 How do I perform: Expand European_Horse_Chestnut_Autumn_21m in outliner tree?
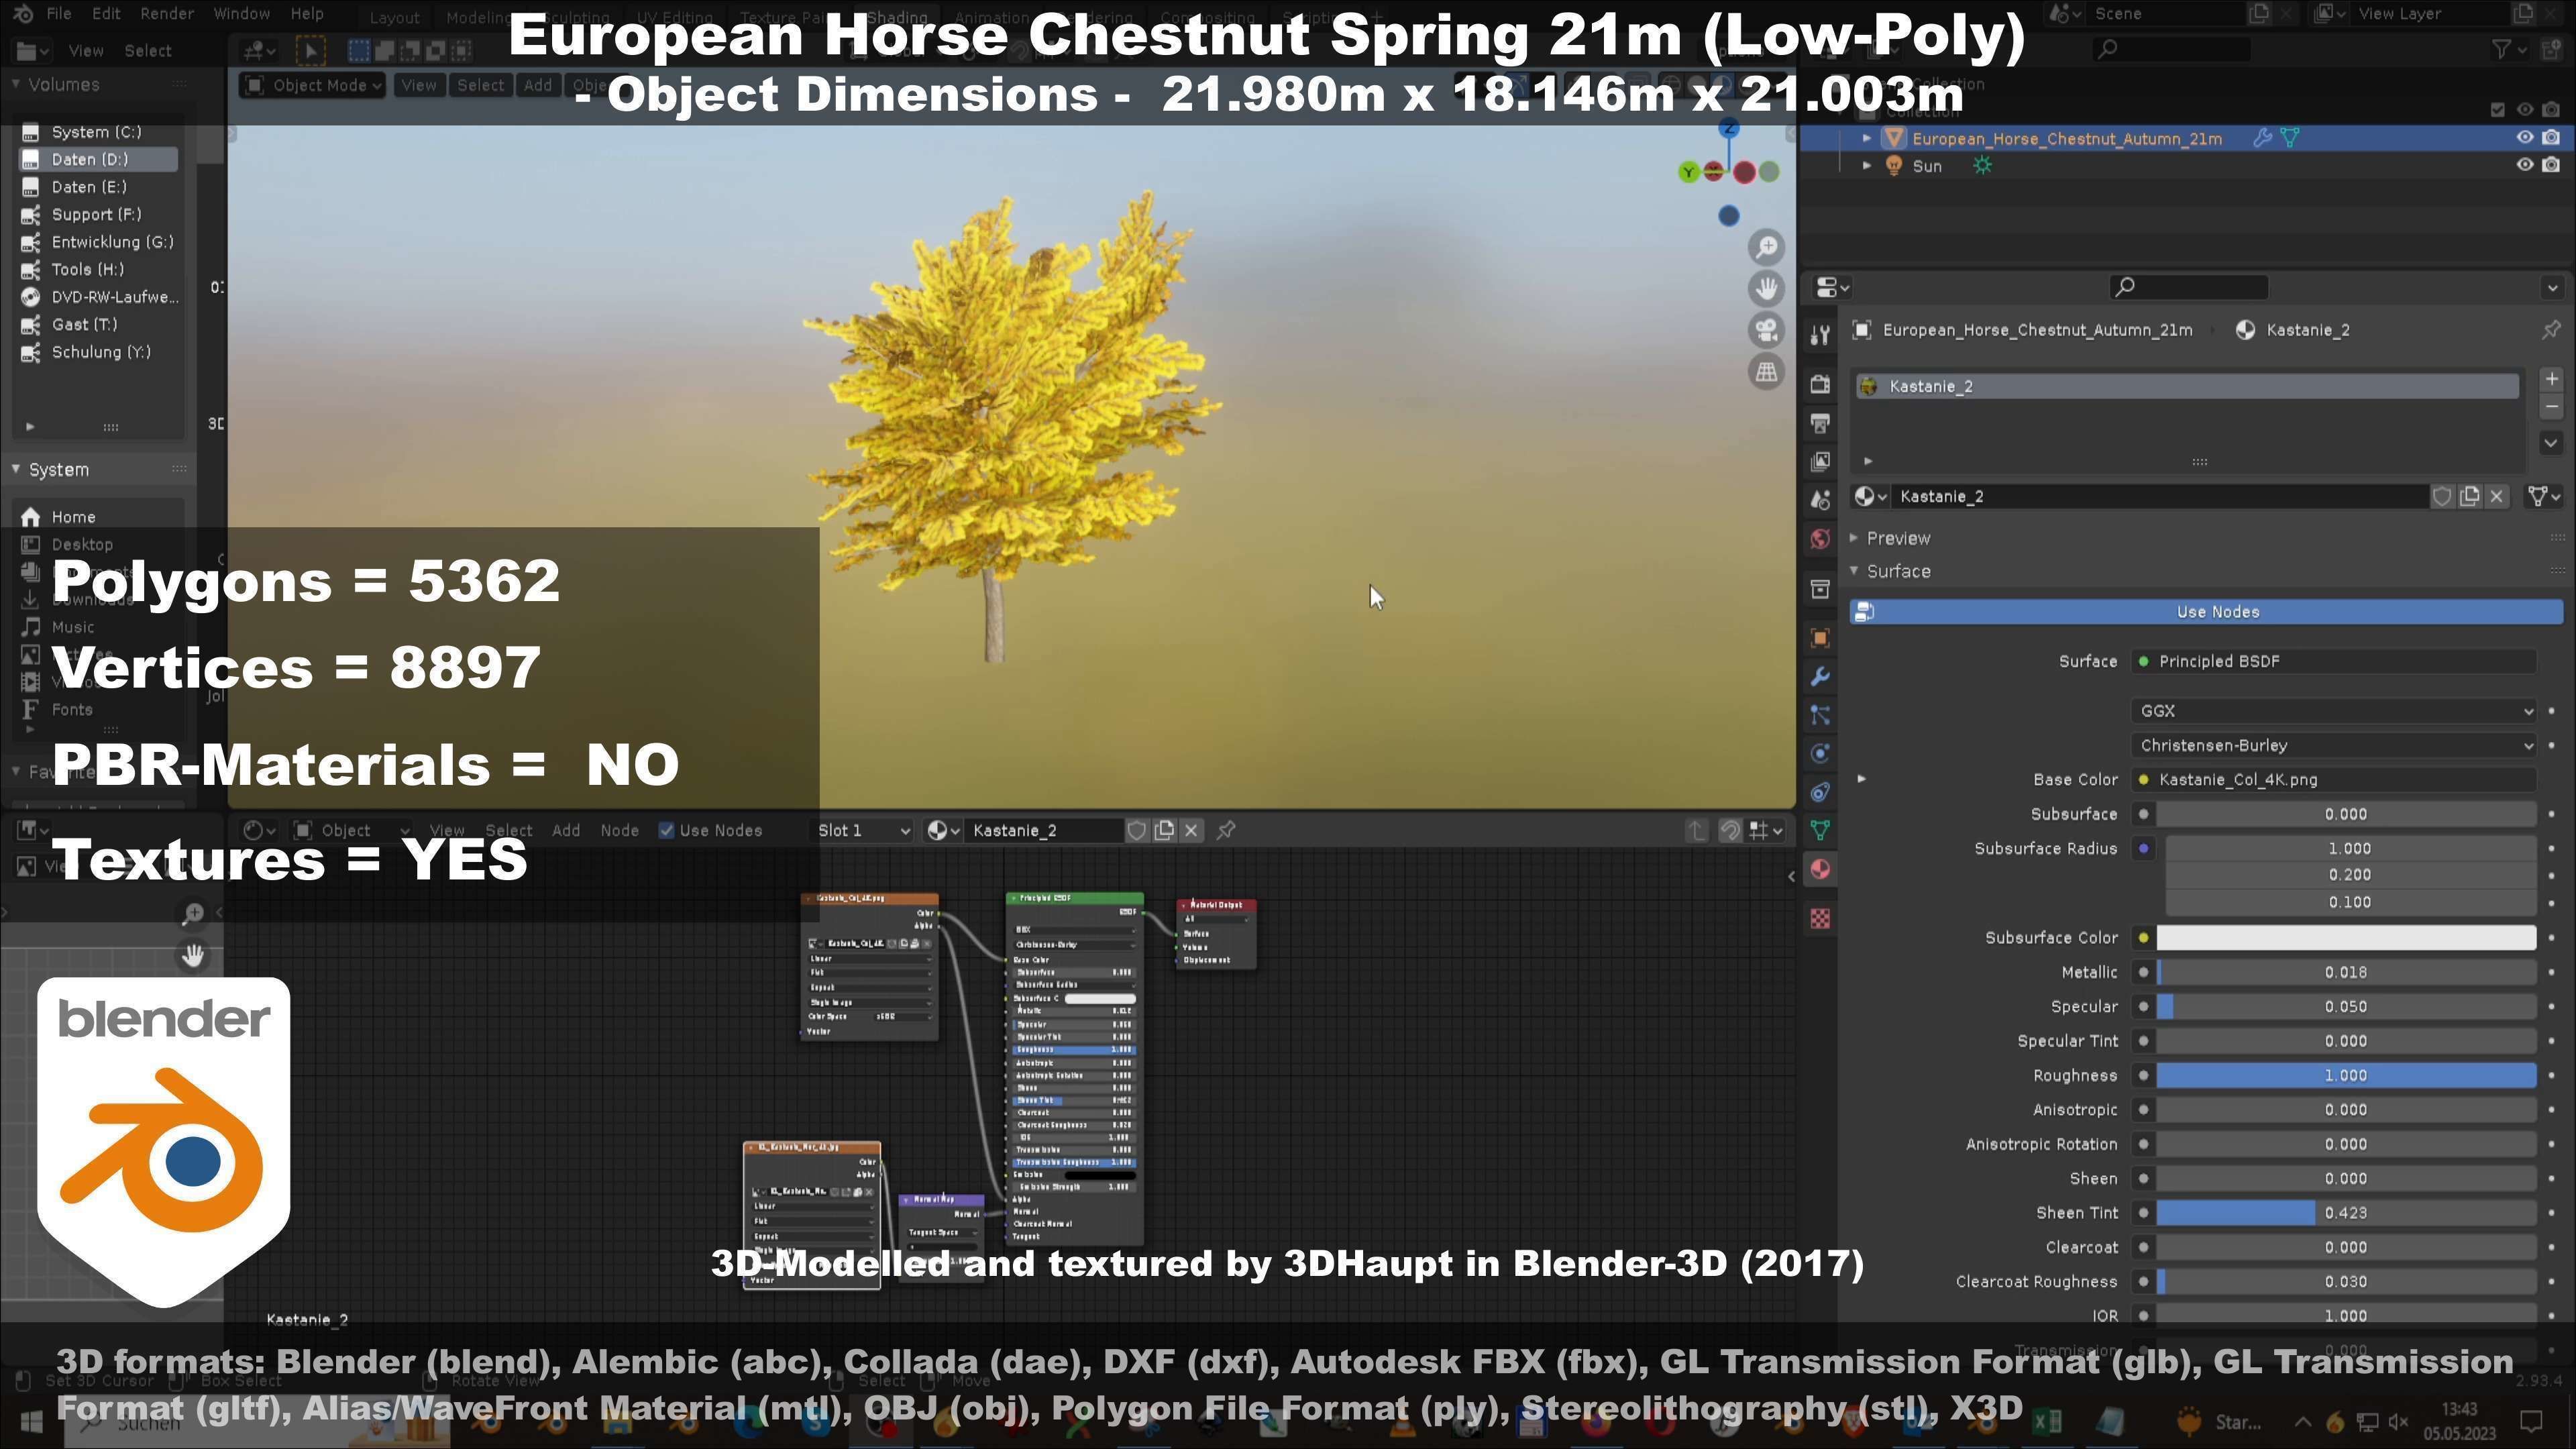(x=1866, y=138)
